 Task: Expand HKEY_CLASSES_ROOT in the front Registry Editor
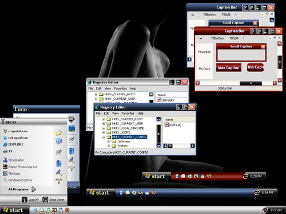pos(104,119)
